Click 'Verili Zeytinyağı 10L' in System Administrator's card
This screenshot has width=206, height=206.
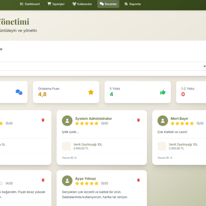click(88, 144)
